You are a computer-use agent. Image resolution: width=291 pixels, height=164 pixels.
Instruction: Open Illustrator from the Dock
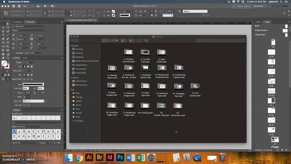coord(89,157)
